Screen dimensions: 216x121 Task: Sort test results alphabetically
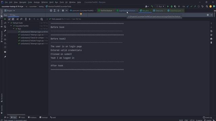coord(18,19)
